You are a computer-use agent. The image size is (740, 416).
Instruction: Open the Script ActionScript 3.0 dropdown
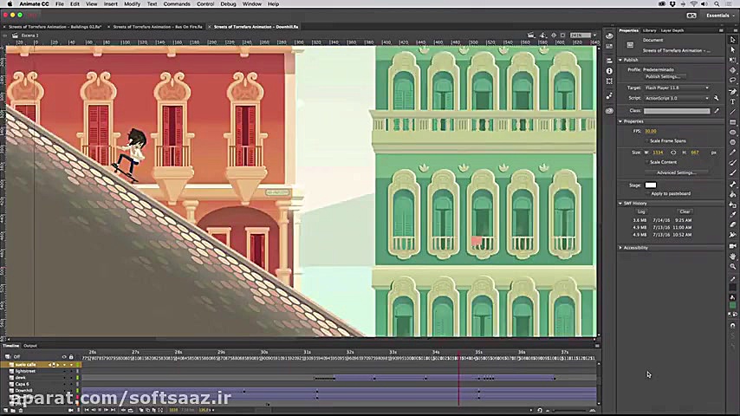pyautogui.click(x=677, y=98)
